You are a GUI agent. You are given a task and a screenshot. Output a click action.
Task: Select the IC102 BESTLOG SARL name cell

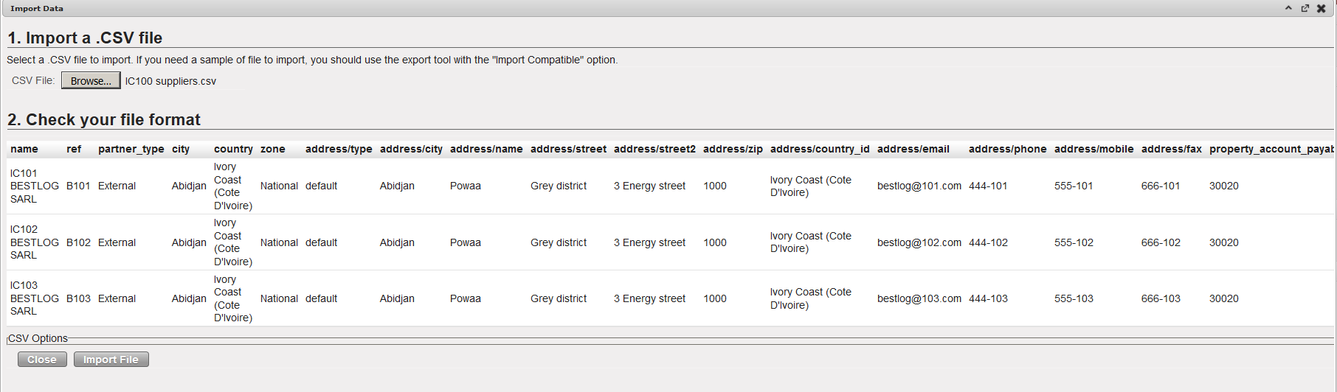pyautogui.click(x=34, y=242)
